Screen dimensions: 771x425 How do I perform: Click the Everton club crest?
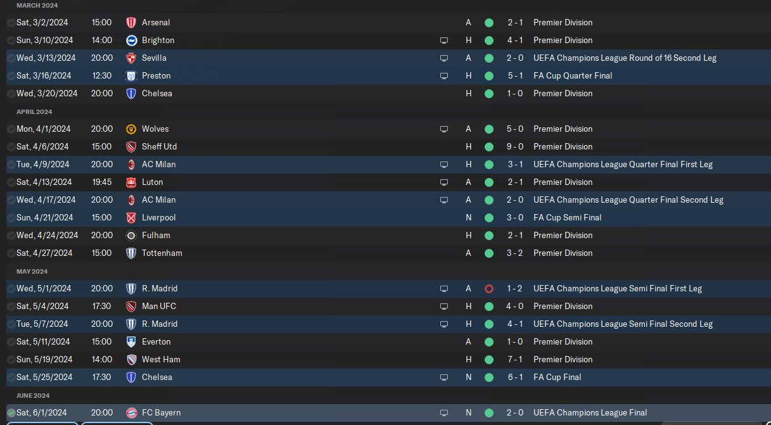pos(131,341)
